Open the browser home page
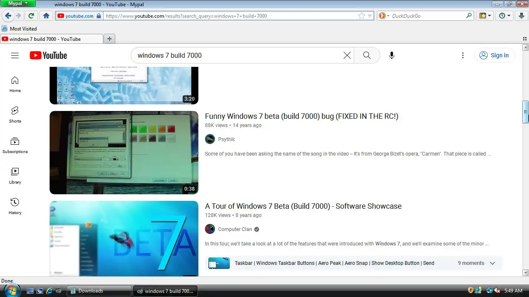This screenshot has width=529, height=297. click(x=46, y=16)
